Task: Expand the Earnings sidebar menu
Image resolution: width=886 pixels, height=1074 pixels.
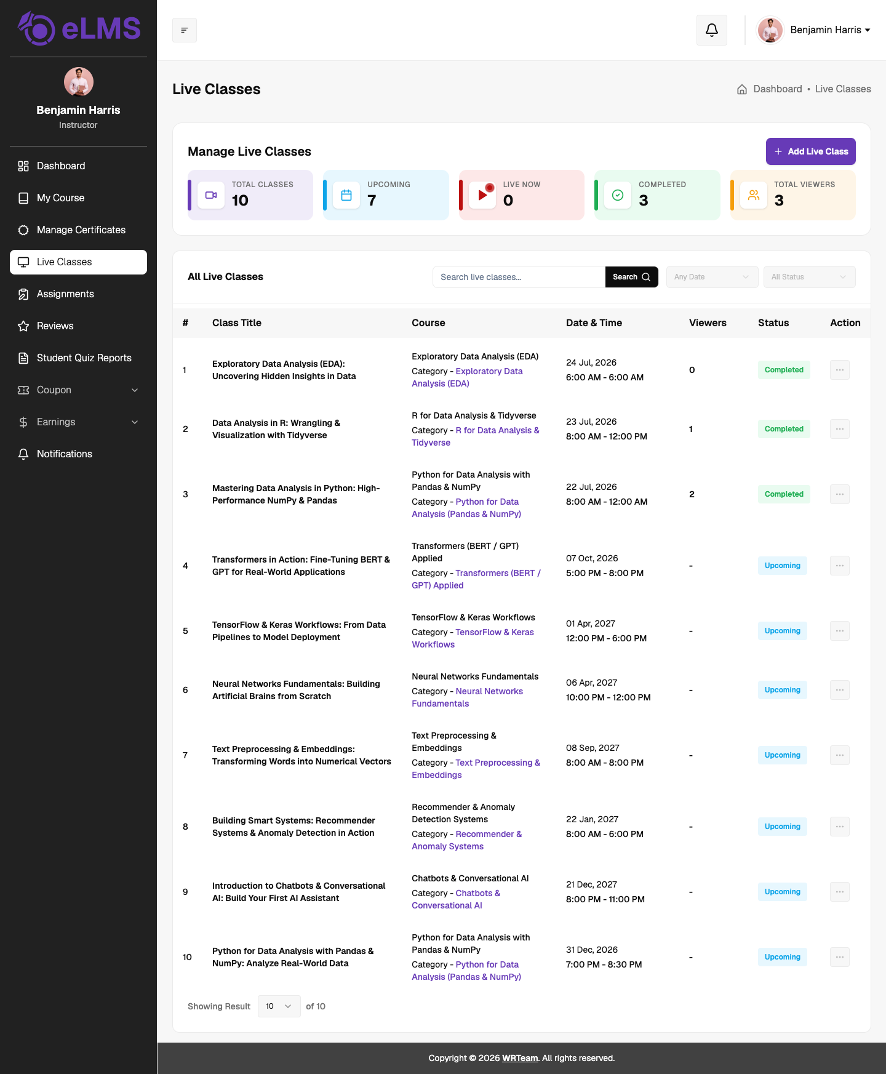Action: coord(78,422)
